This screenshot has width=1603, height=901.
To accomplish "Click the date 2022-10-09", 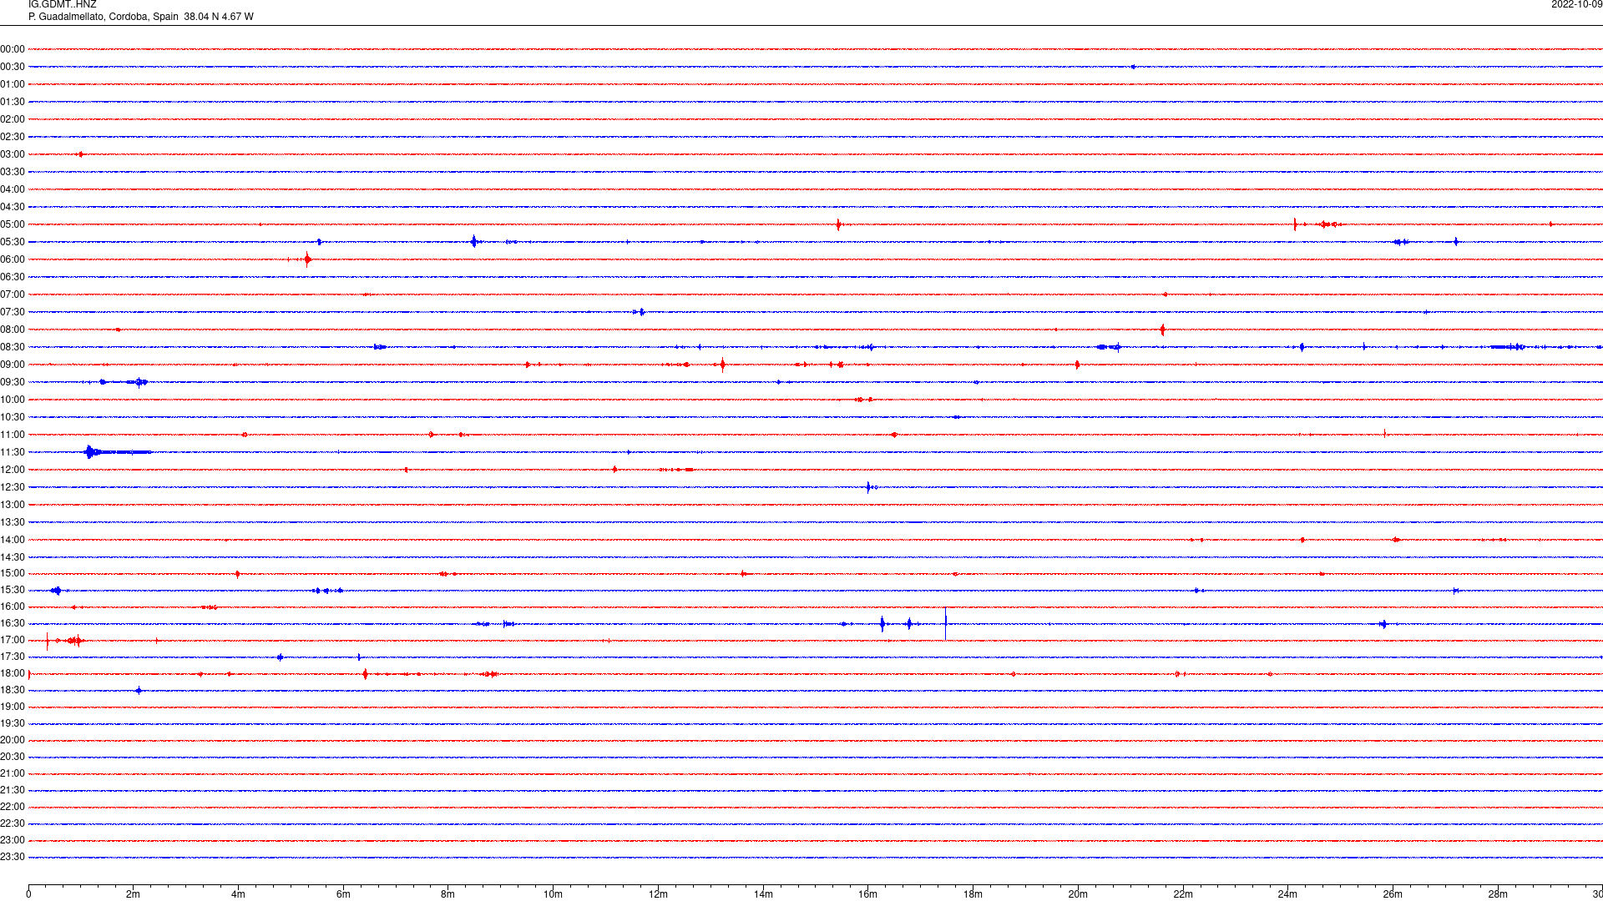I will pos(1576,5).
